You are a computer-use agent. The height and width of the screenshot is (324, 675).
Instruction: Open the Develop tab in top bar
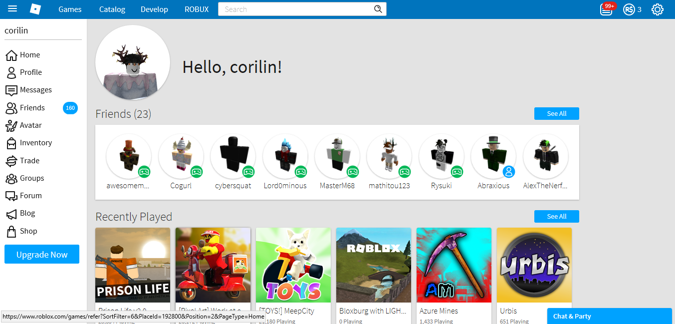154,9
